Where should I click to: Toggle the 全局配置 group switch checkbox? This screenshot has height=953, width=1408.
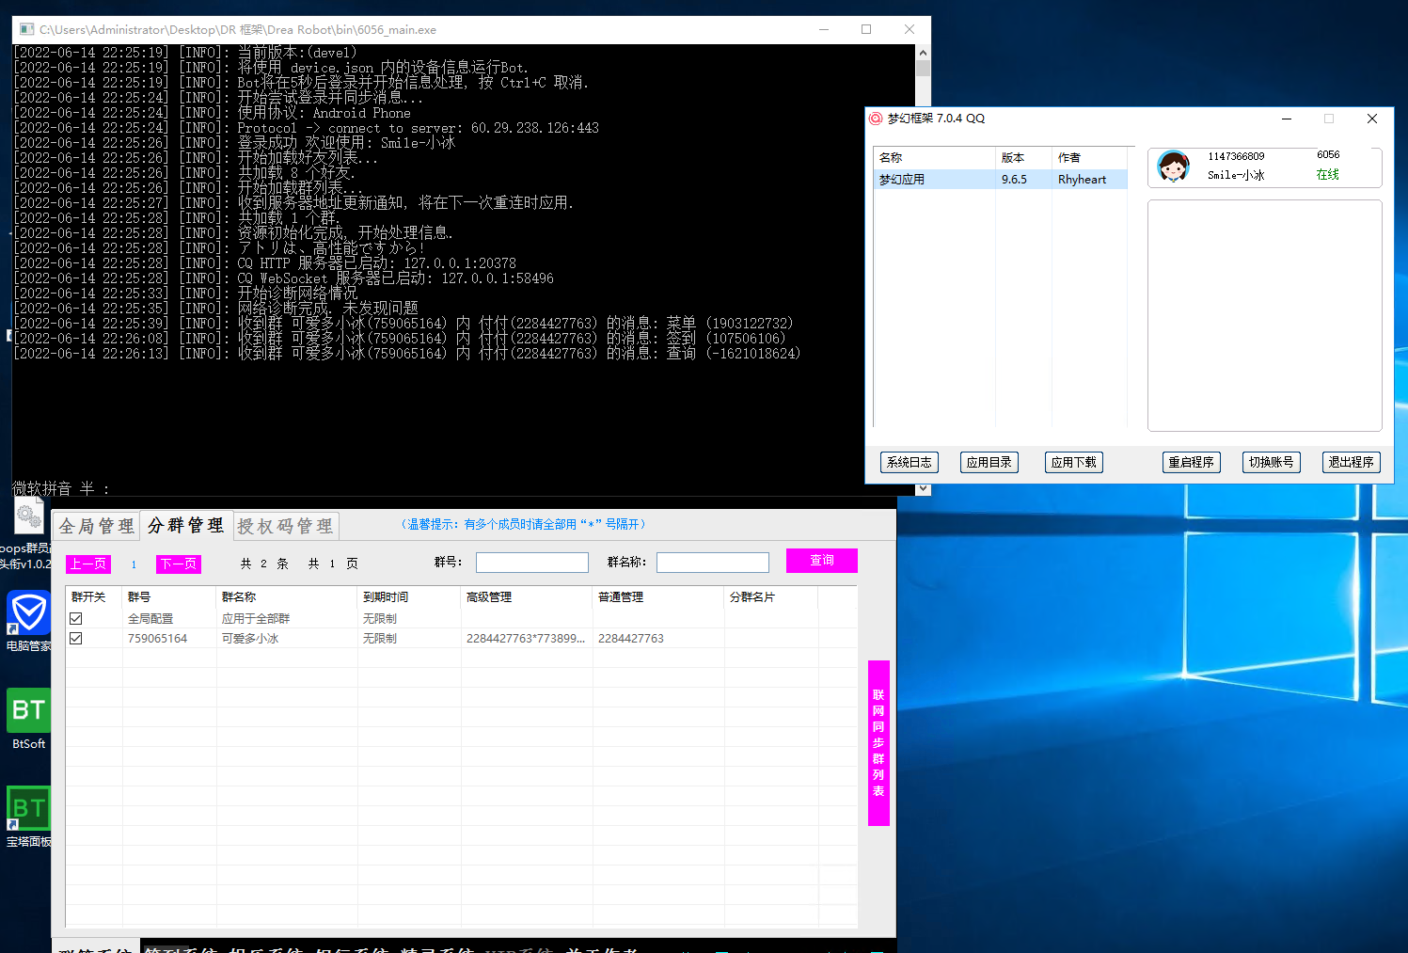pos(76,619)
